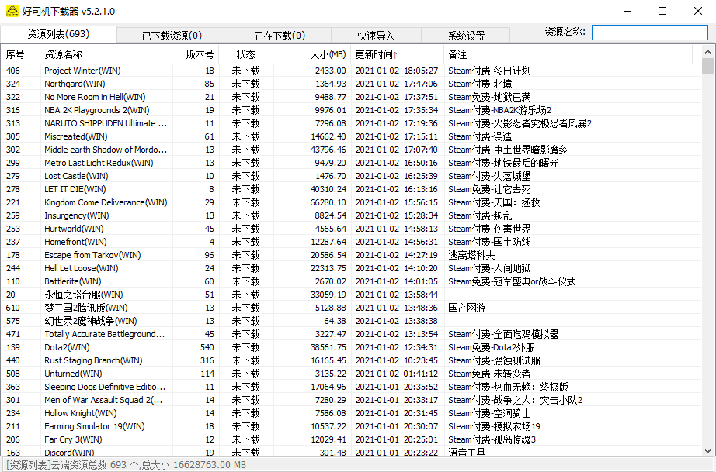Screen dimensions: 716x472
Task: Sort by 版本号 column header
Action: coord(196,54)
